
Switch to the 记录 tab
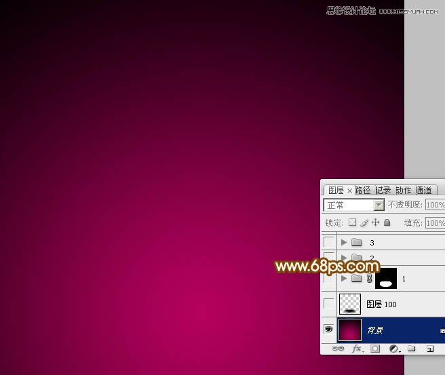pos(383,191)
